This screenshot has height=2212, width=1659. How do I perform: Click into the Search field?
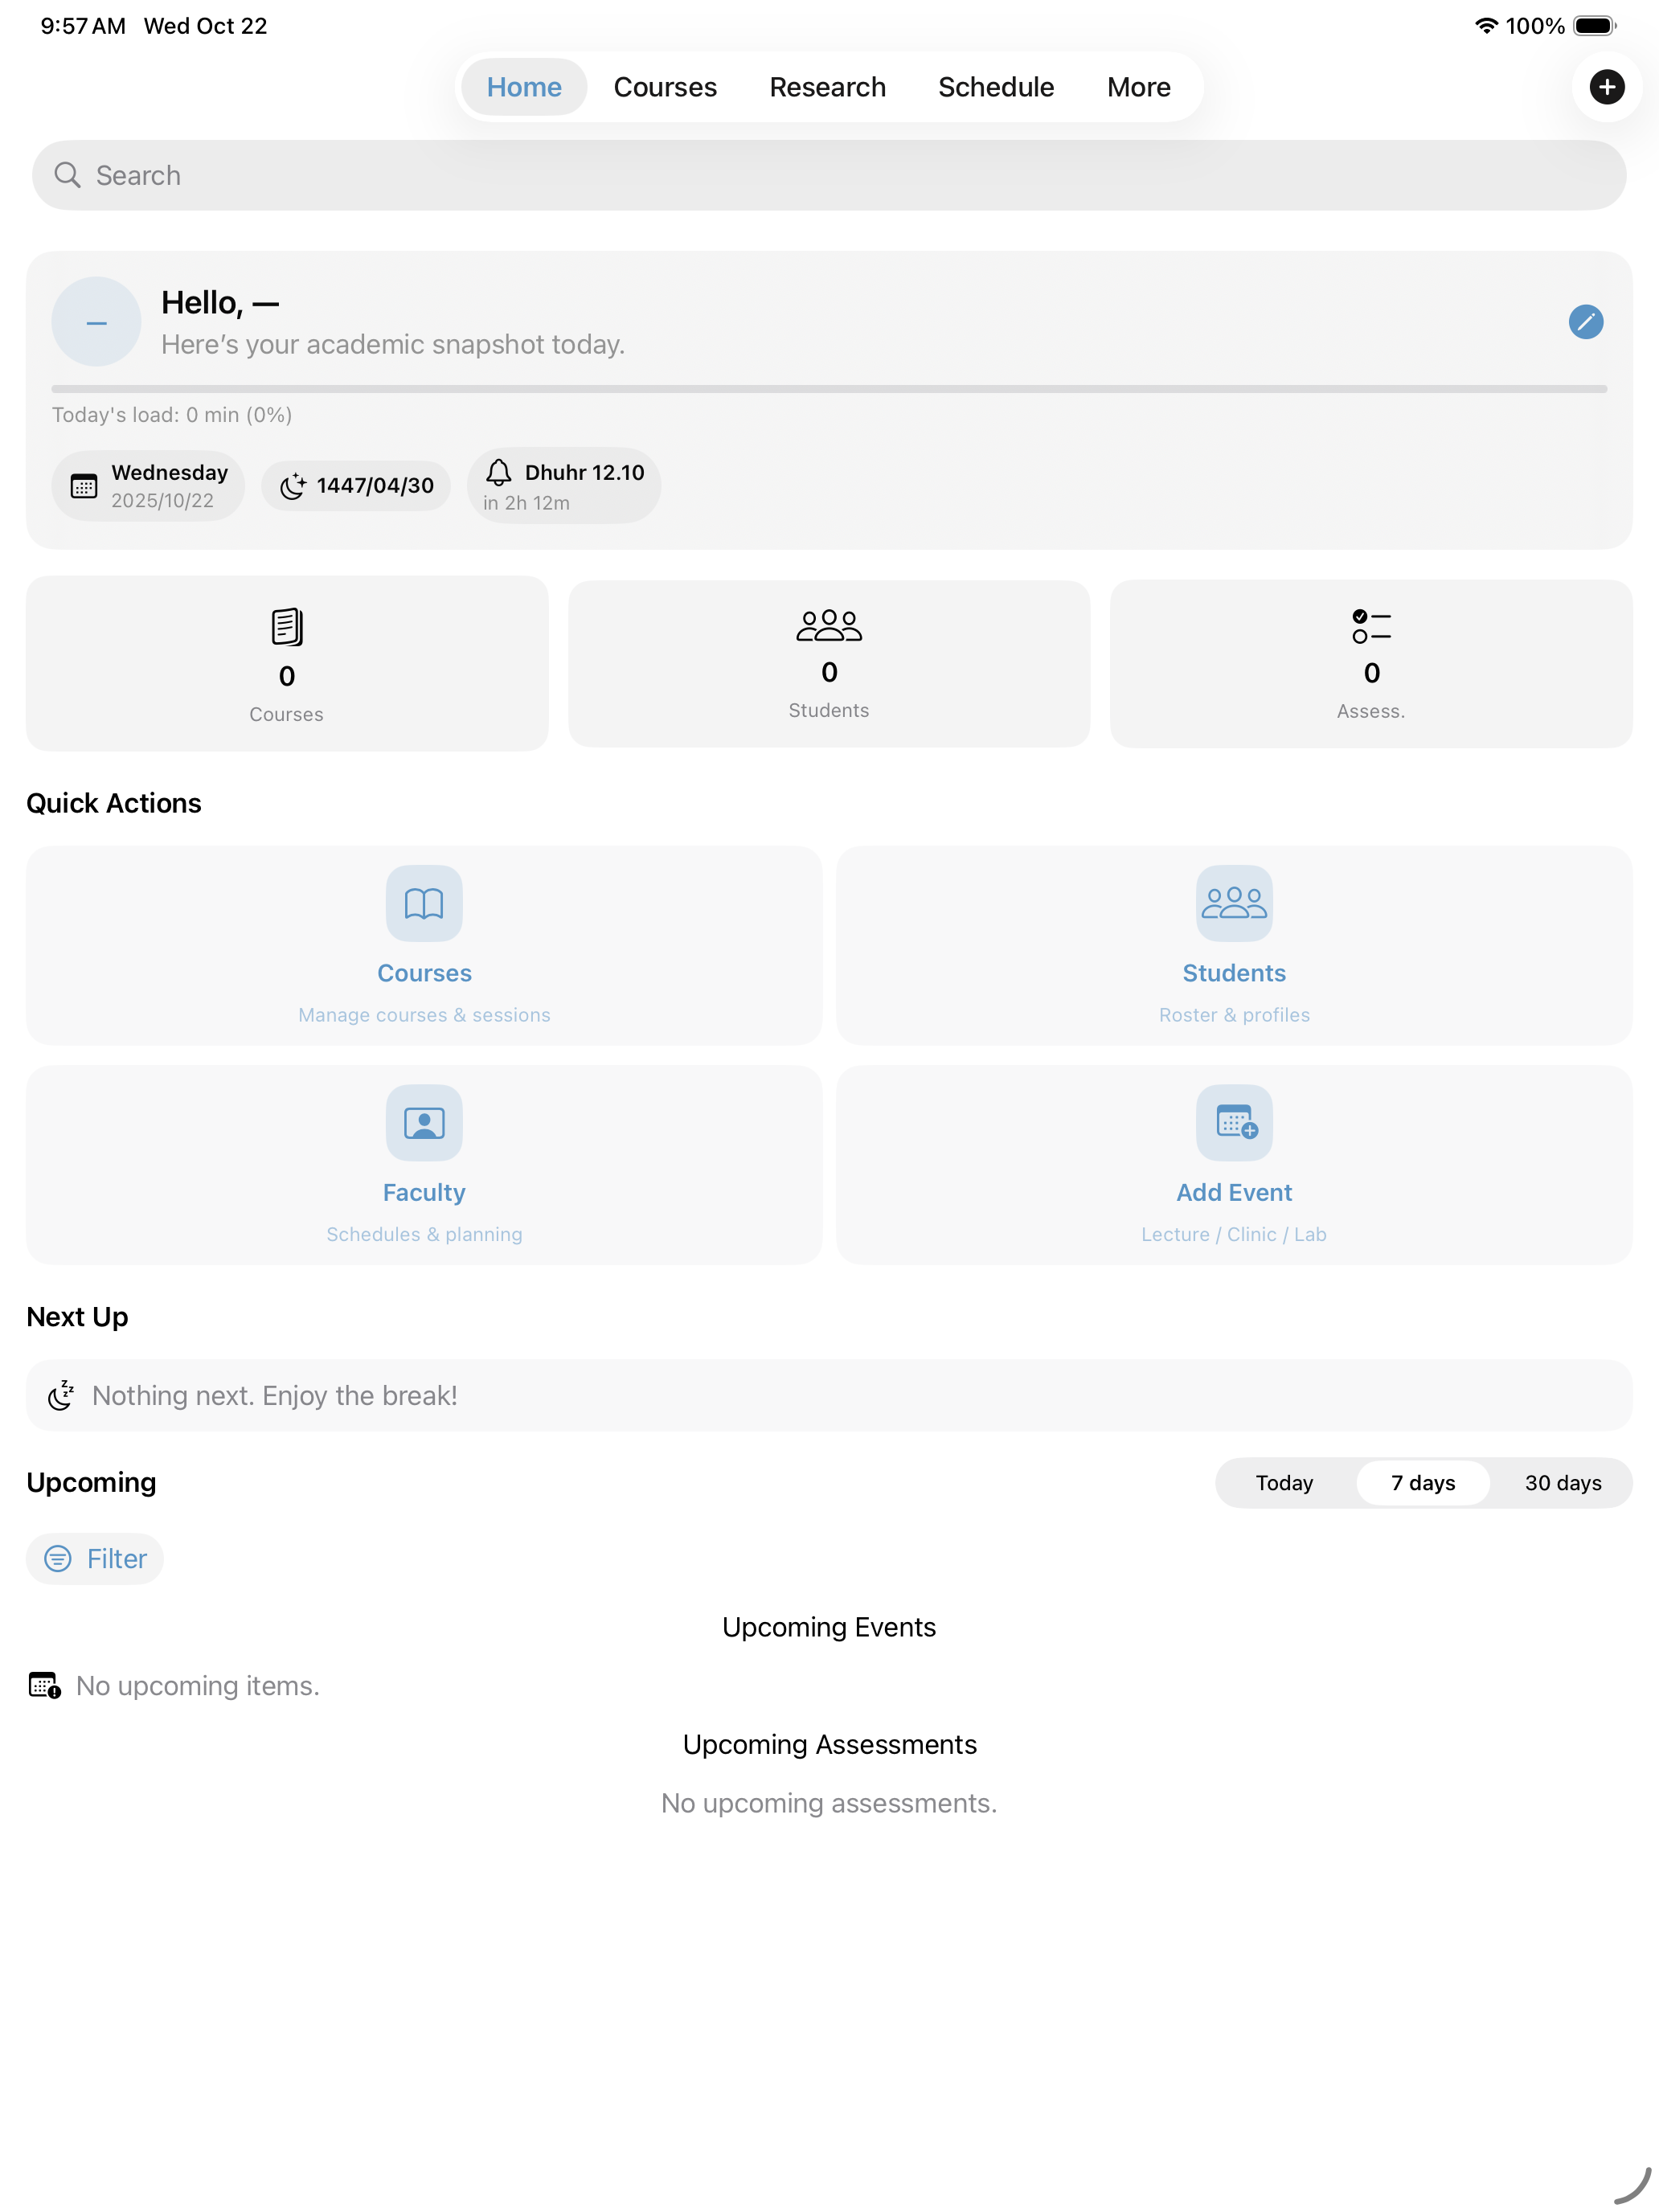829,175
